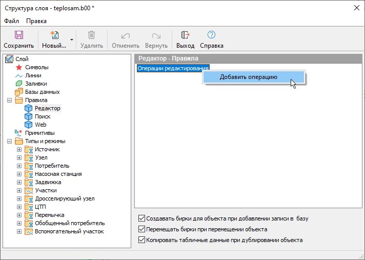The image size is (365, 260).
Task: Choose Добавить операцию from context menu
Action: tap(249, 77)
